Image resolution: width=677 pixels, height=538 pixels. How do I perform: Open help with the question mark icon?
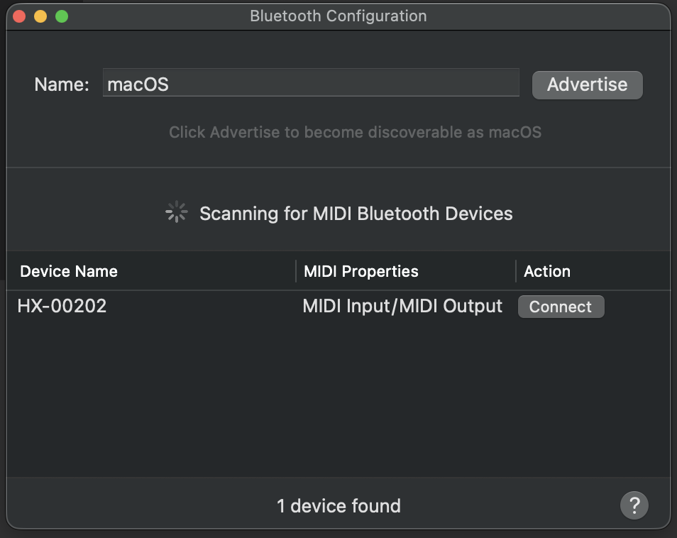(634, 505)
